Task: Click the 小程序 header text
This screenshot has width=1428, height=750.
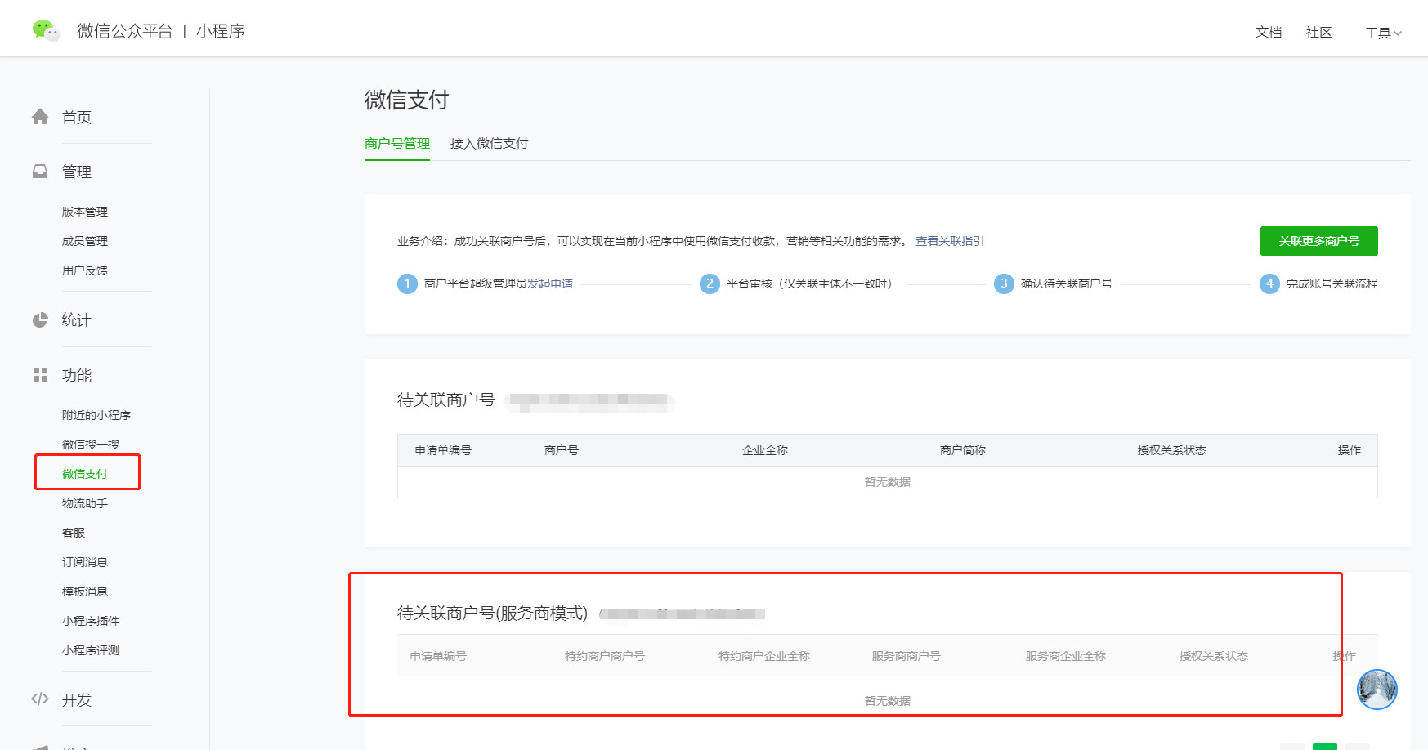Action: click(221, 31)
